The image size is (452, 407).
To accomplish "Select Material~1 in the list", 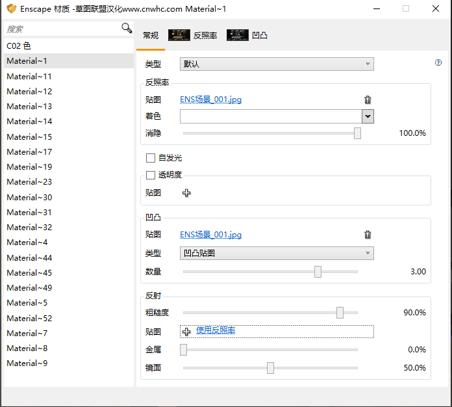I will coord(69,61).
